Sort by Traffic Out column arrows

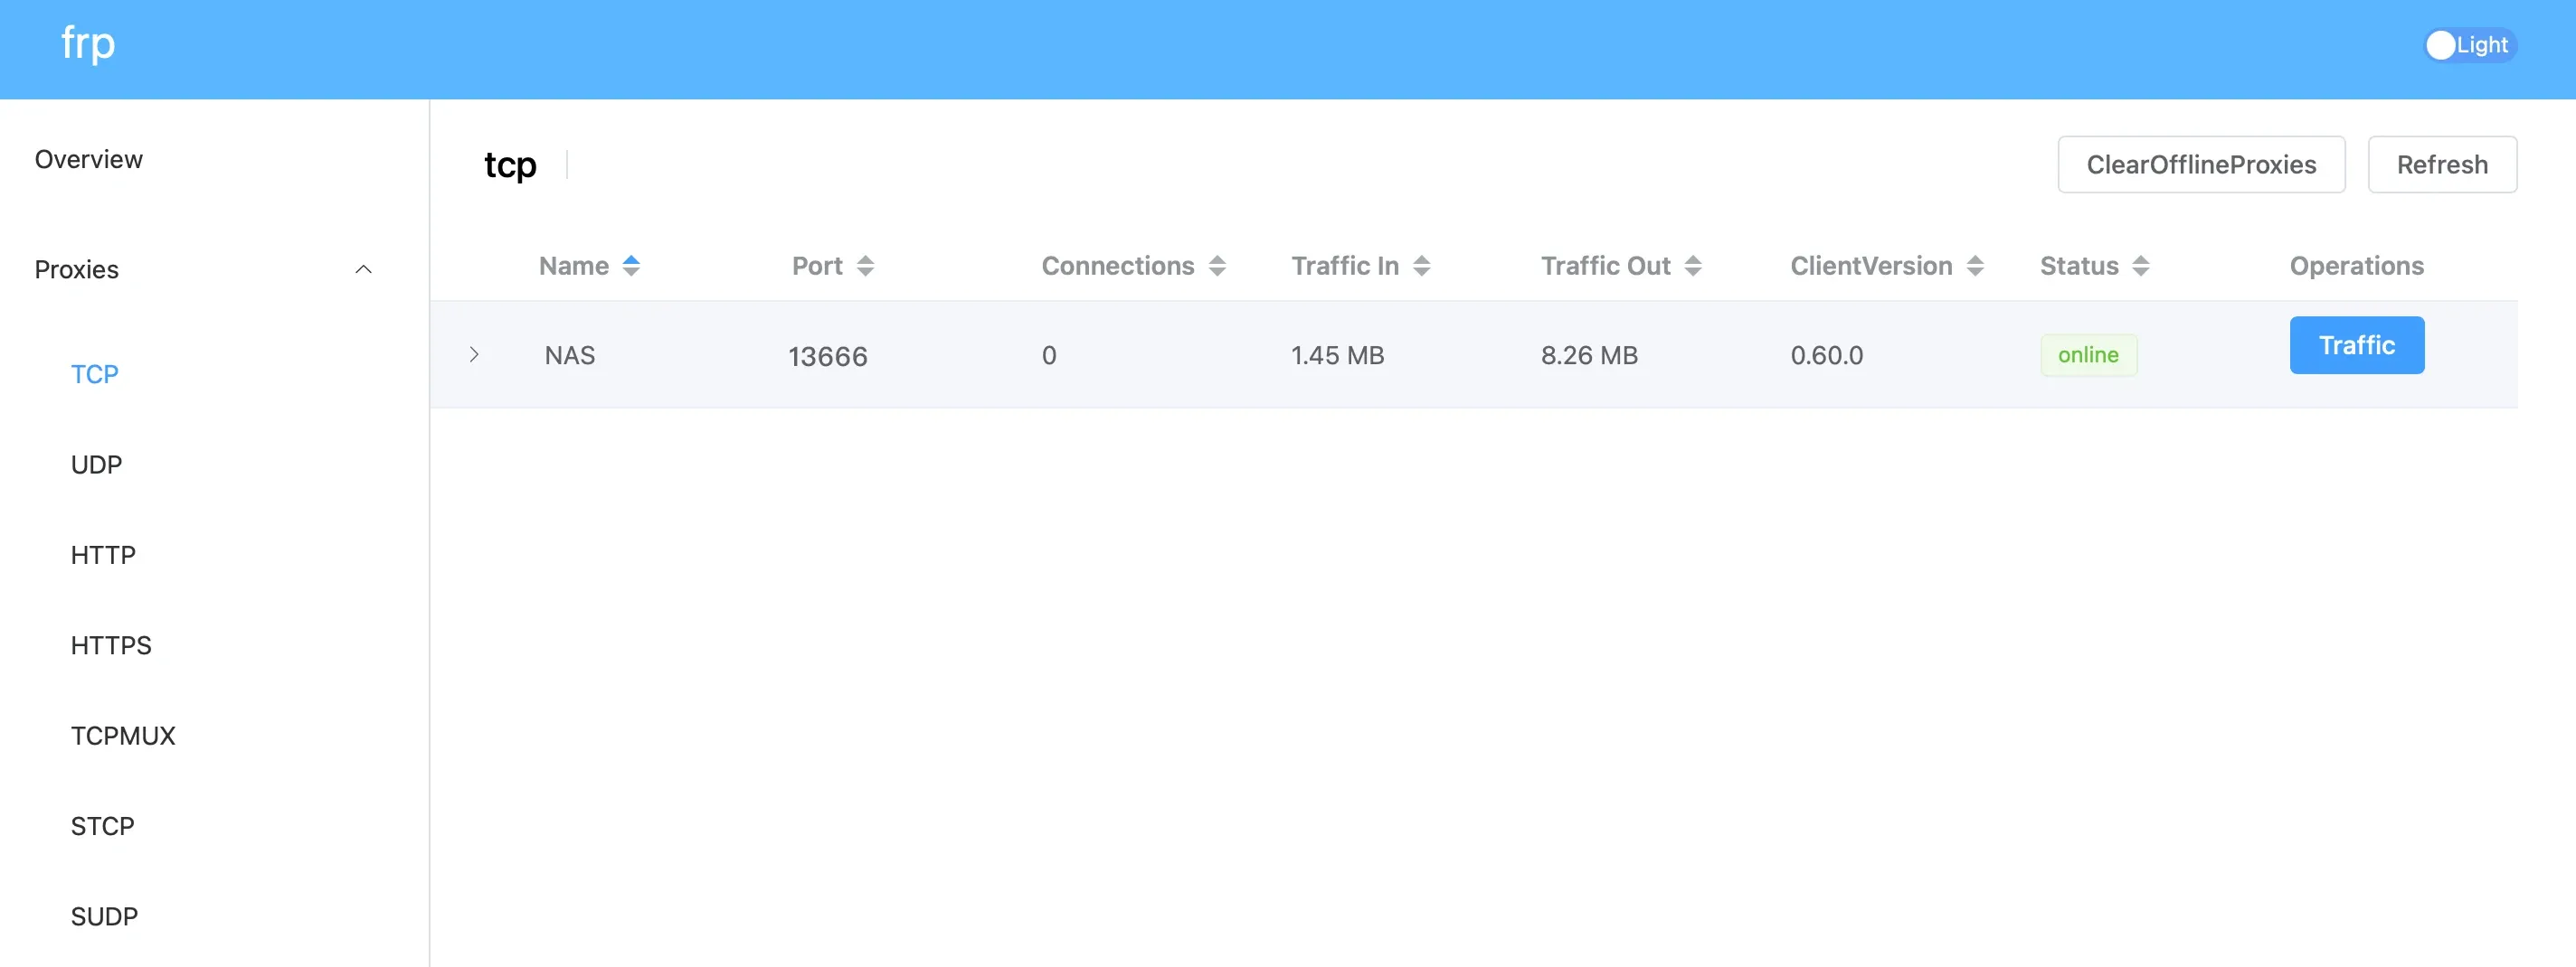click(1692, 266)
